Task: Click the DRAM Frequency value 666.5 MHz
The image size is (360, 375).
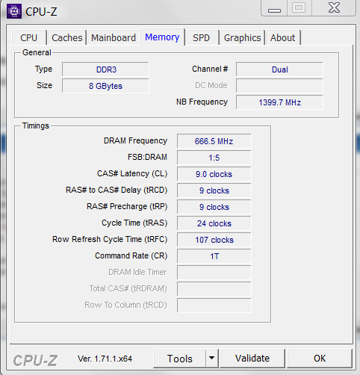Action: [x=214, y=141]
